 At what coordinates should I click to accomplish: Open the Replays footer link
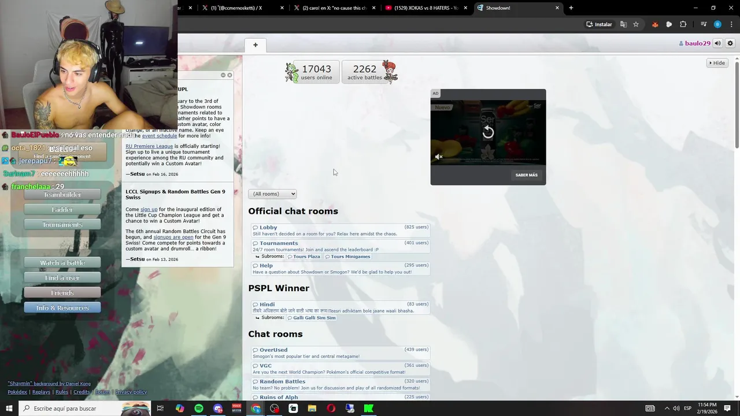click(41, 392)
